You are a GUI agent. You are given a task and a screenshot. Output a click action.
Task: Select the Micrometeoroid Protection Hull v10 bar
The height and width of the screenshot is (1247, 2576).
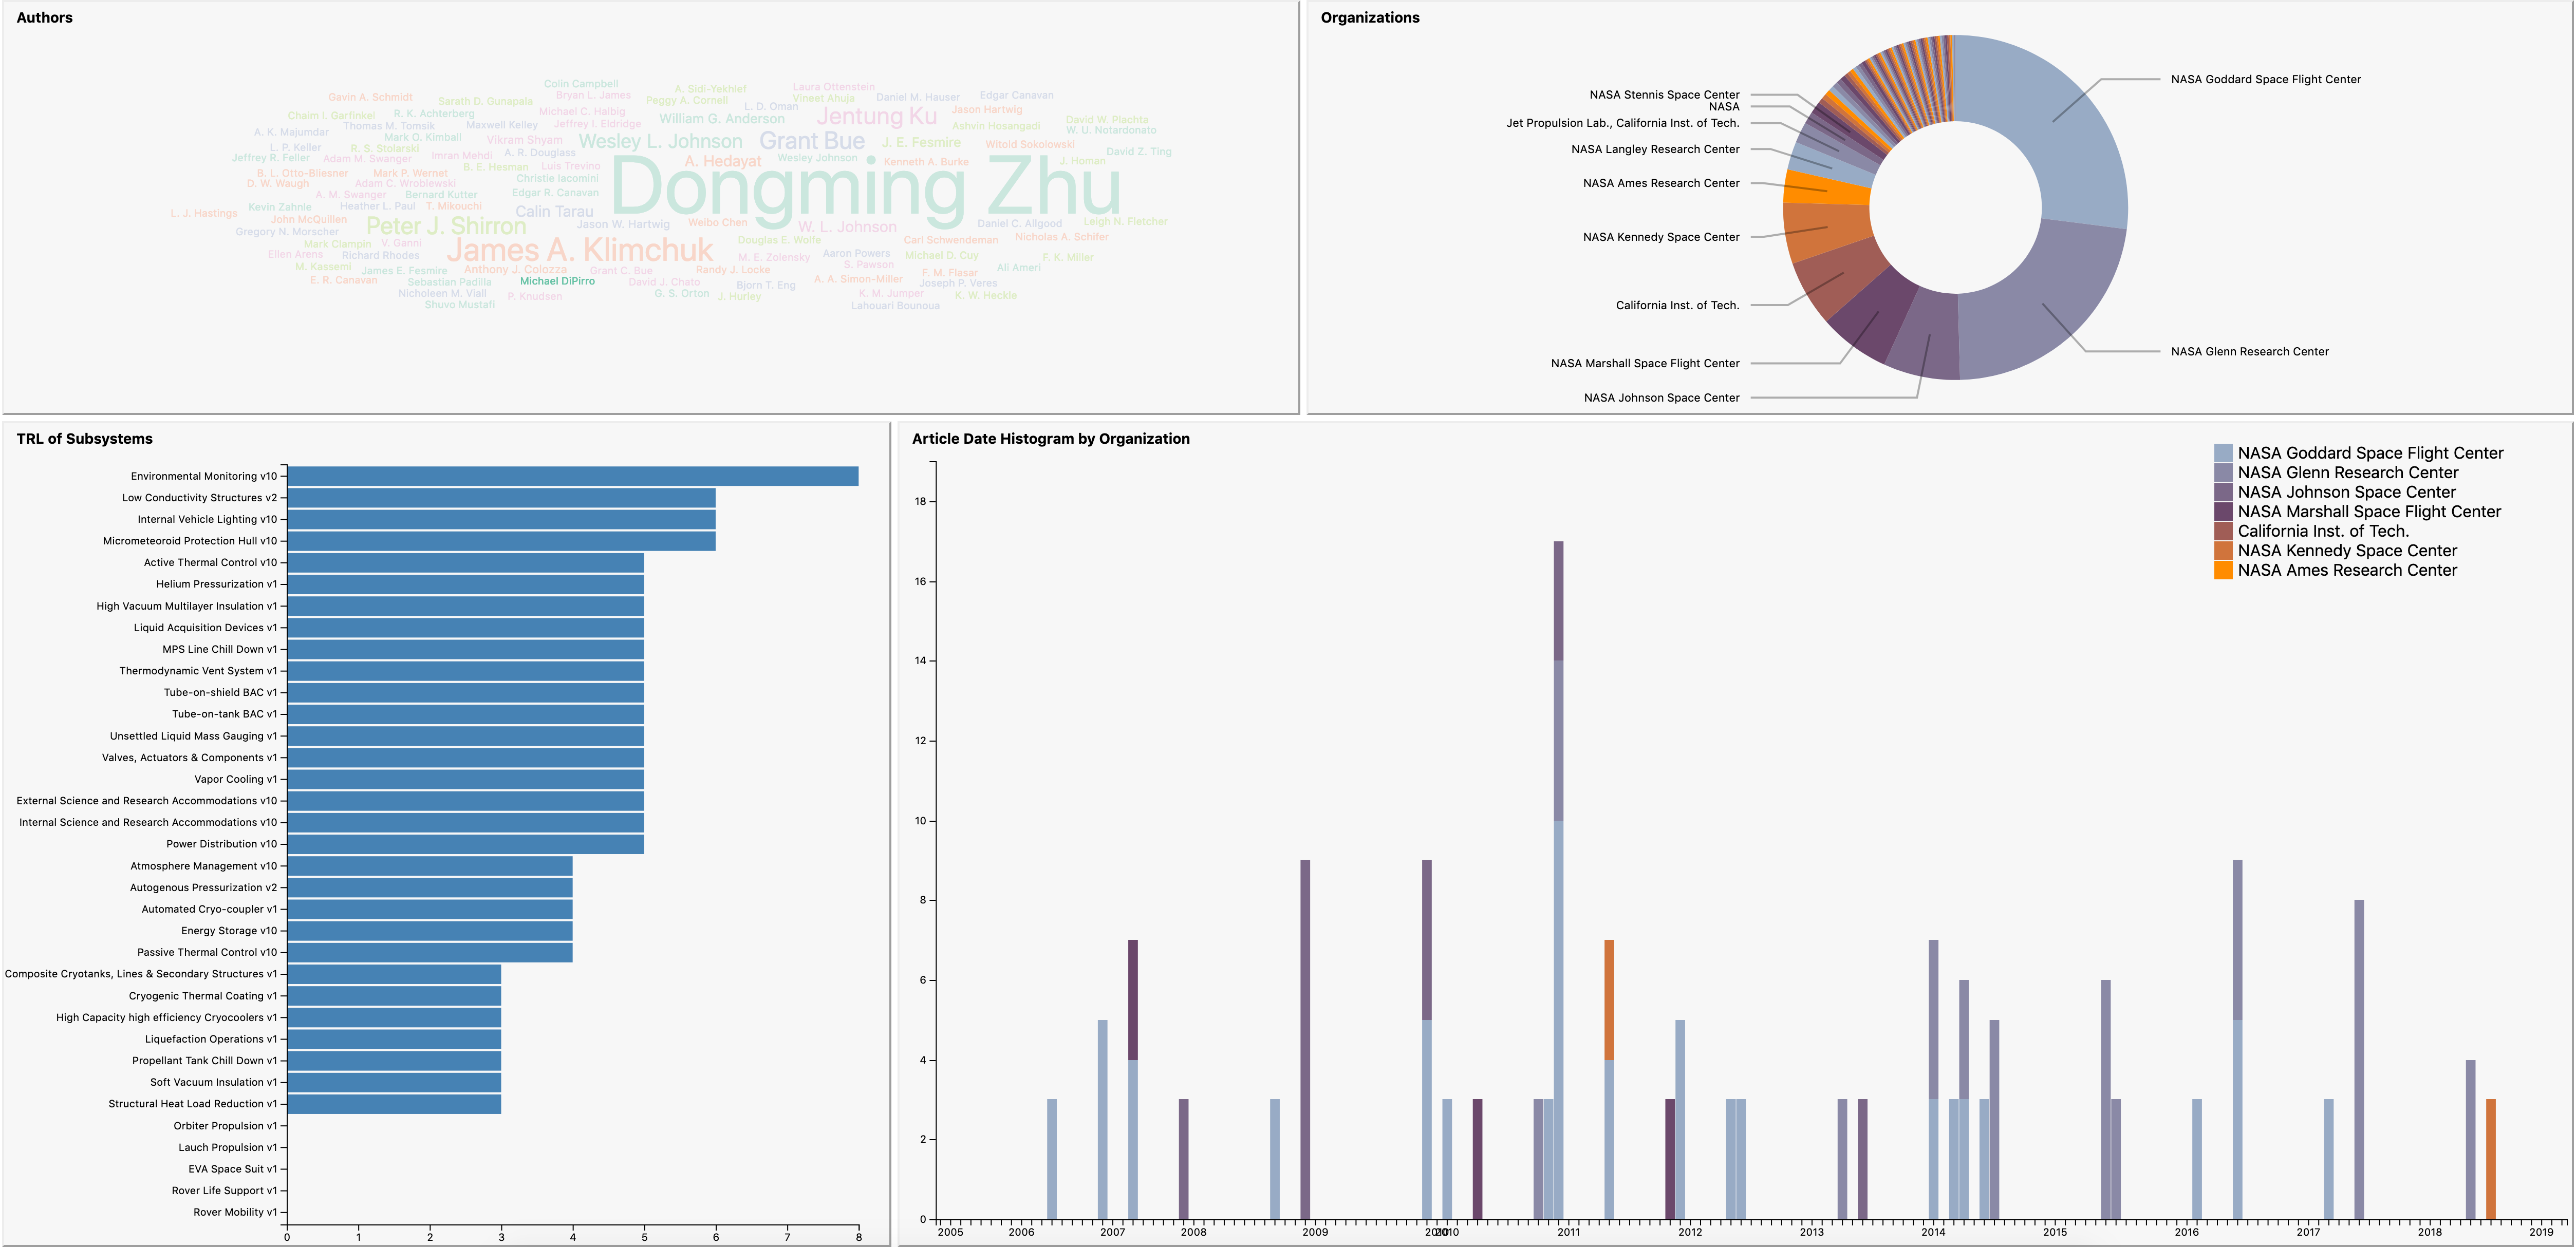click(501, 541)
